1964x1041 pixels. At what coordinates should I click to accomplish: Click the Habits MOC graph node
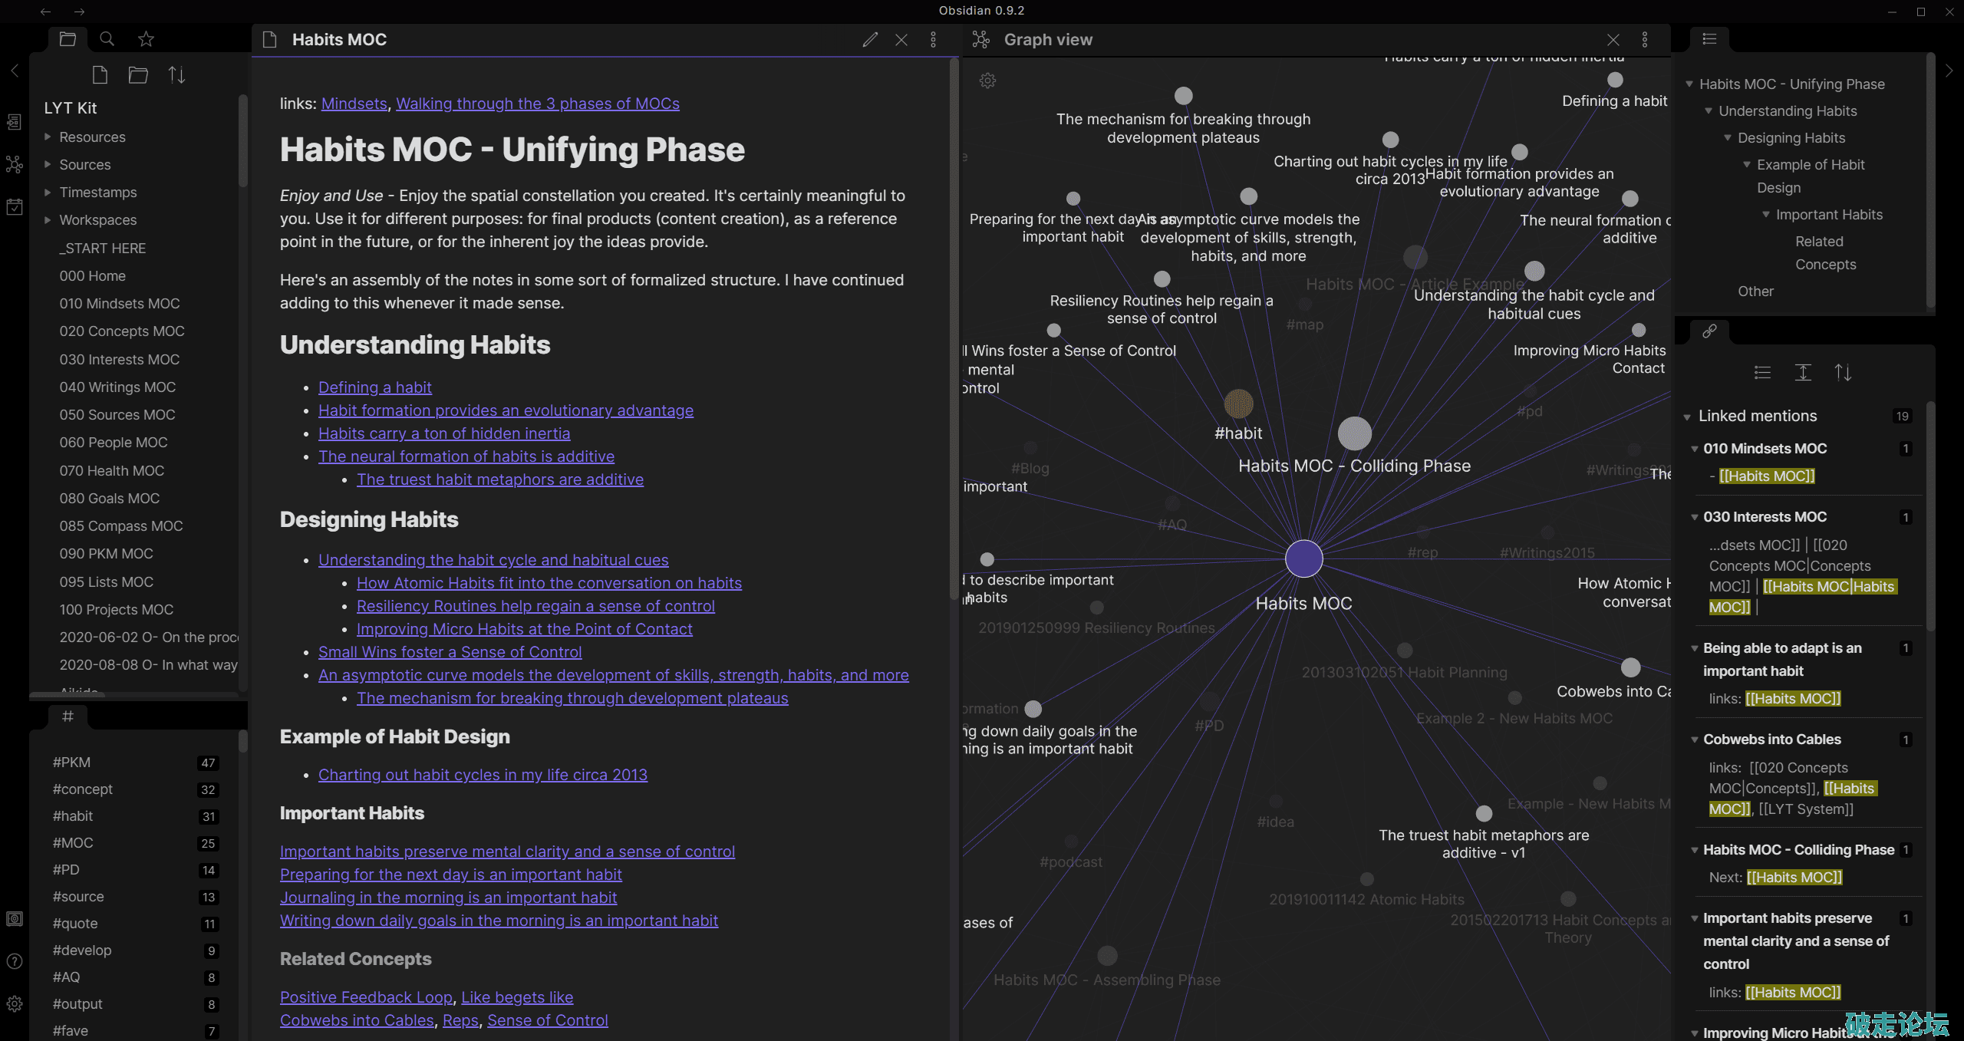click(1303, 558)
